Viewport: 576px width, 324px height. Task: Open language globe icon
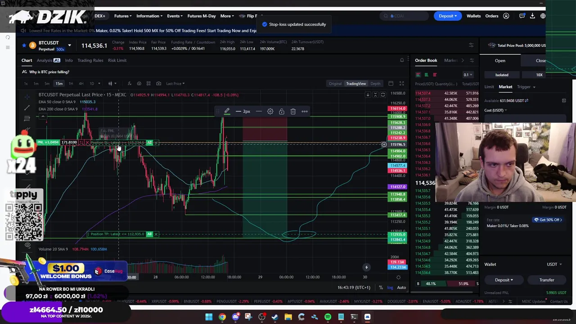point(543,16)
